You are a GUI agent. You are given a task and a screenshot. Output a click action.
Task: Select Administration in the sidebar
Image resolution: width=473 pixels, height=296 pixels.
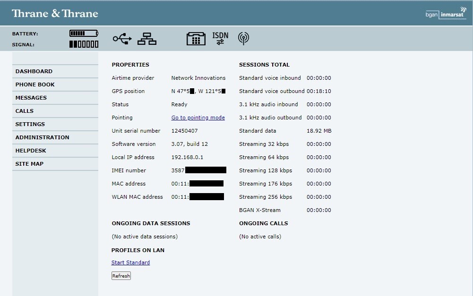pos(55,138)
